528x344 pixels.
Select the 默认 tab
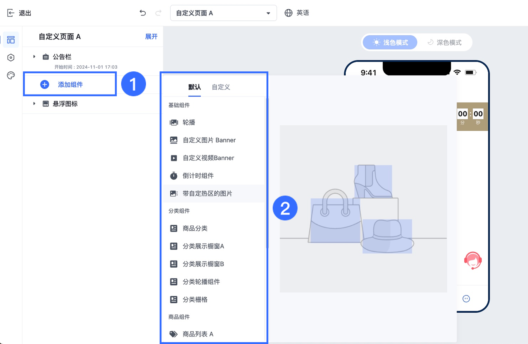194,87
